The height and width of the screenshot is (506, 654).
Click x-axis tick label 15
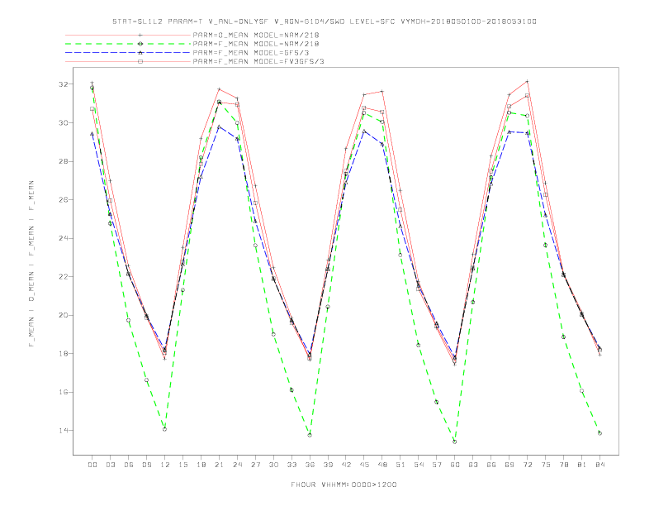[x=182, y=465]
